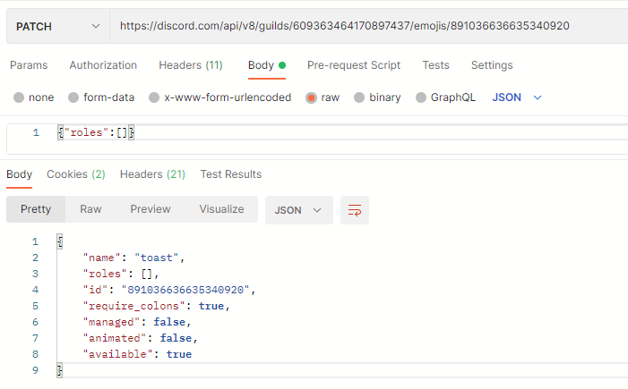The width and height of the screenshot is (628, 389).
Task: Switch to Visualize response view
Action: click(x=221, y=209)
